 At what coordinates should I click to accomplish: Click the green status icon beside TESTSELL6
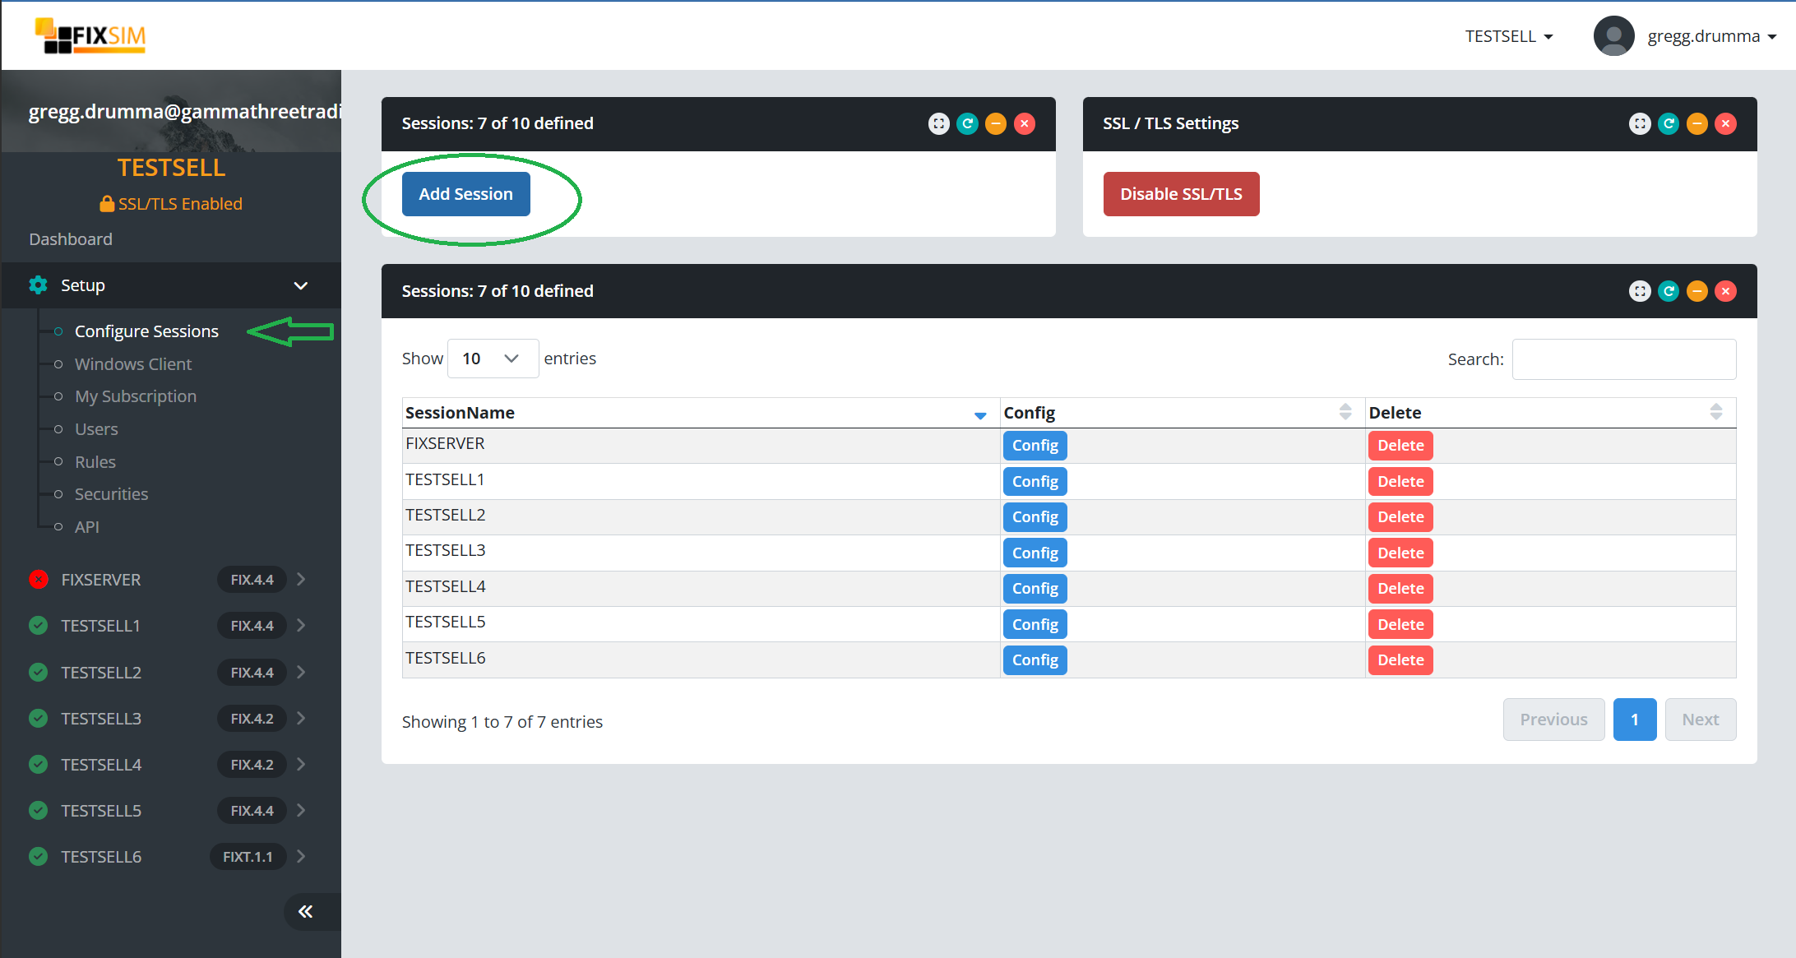(38, 856)
